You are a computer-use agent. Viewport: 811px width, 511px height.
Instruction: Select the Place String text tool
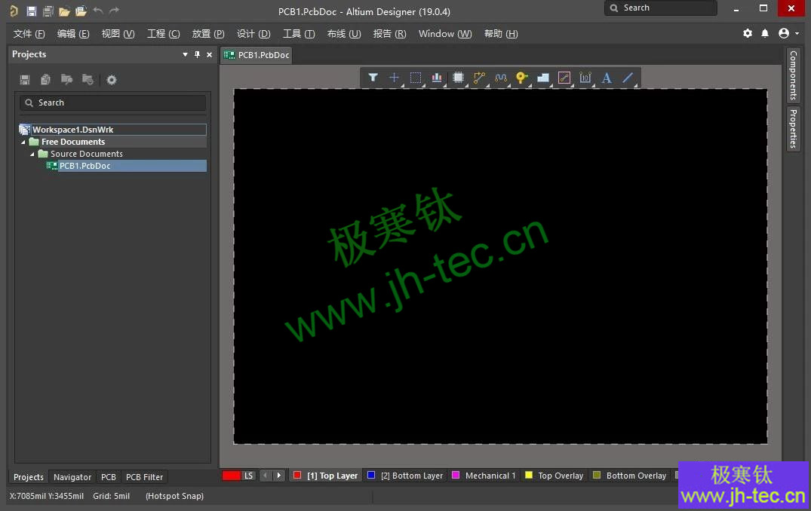pos(607,78)
